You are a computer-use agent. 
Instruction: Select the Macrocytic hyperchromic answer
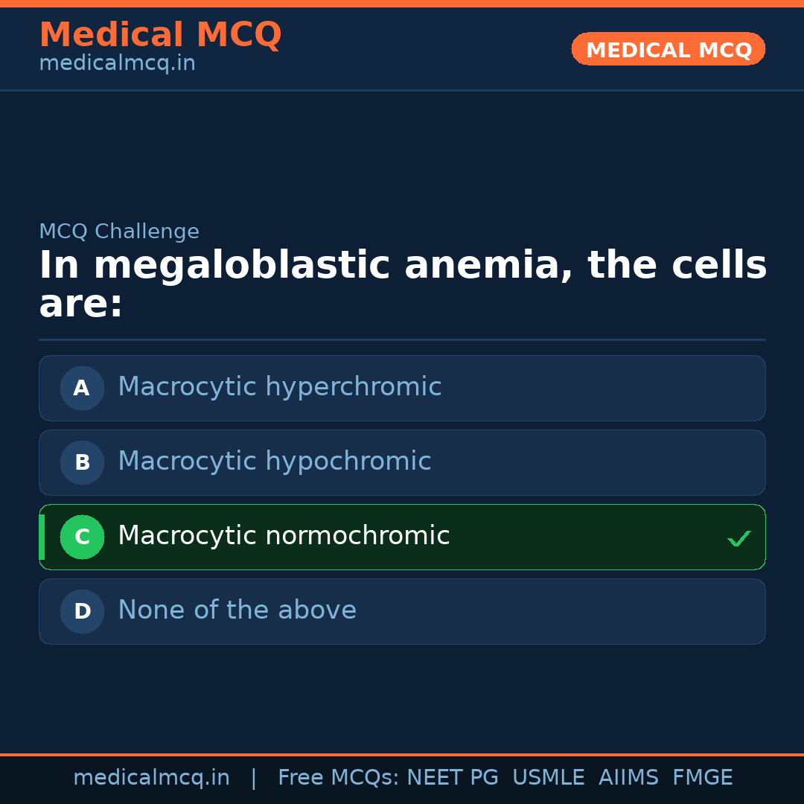click(280, 387)
